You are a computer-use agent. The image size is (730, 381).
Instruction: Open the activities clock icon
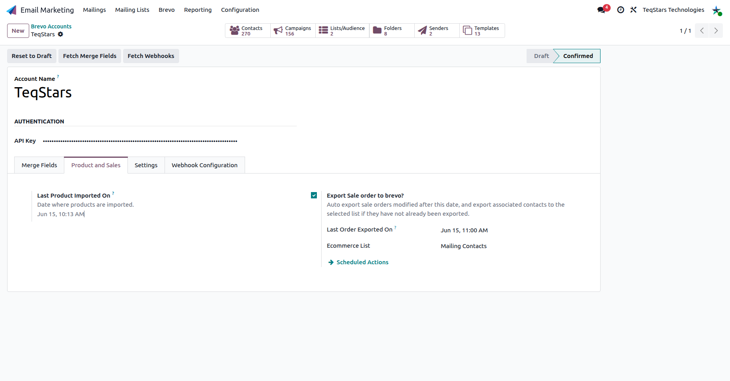(x=621, y=10)
